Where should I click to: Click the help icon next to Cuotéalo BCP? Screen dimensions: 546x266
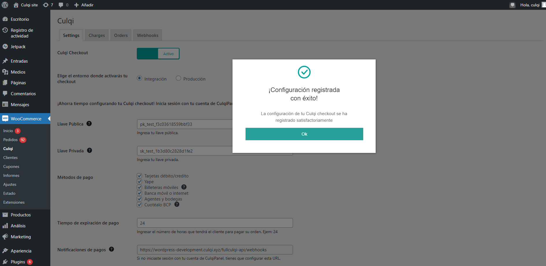(177, 204)
